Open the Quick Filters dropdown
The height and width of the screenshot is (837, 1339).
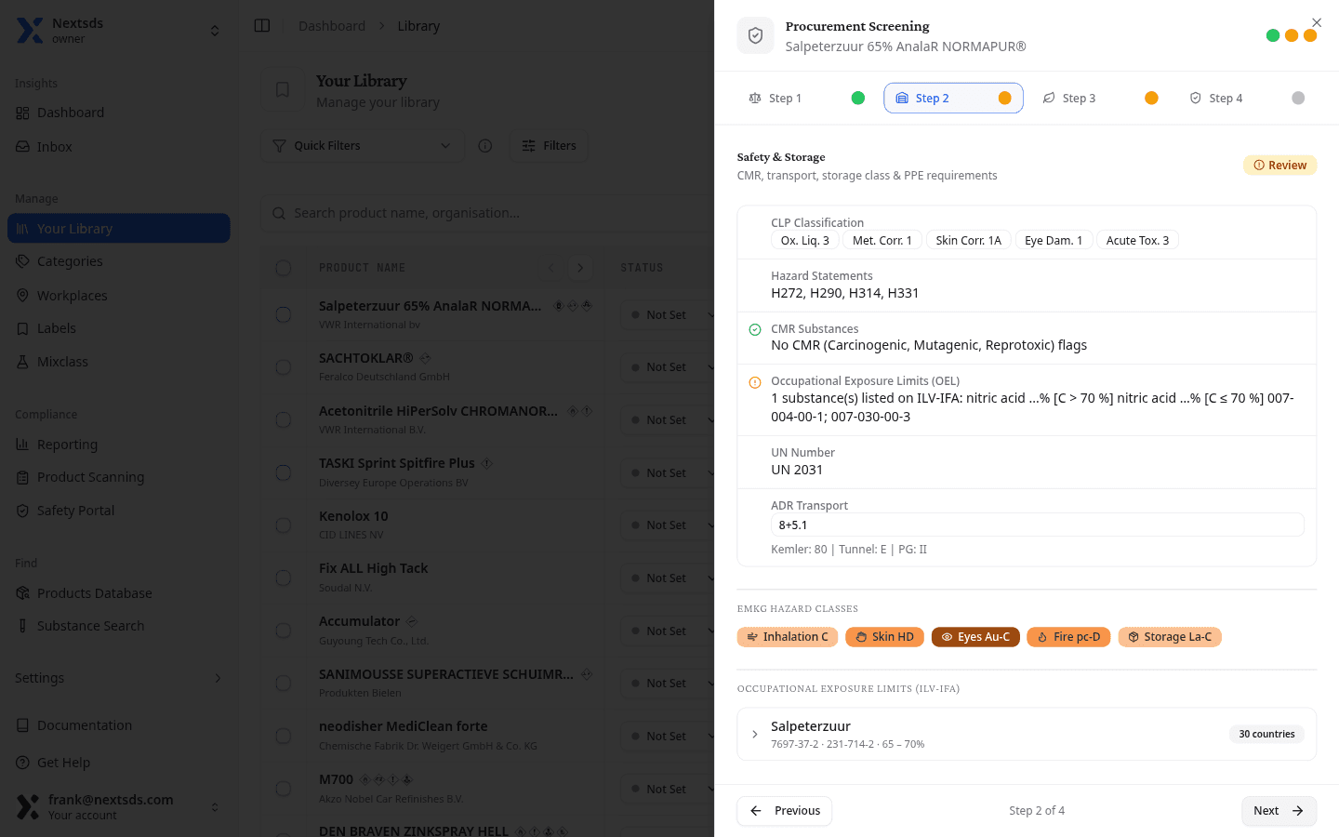point(363,146)
